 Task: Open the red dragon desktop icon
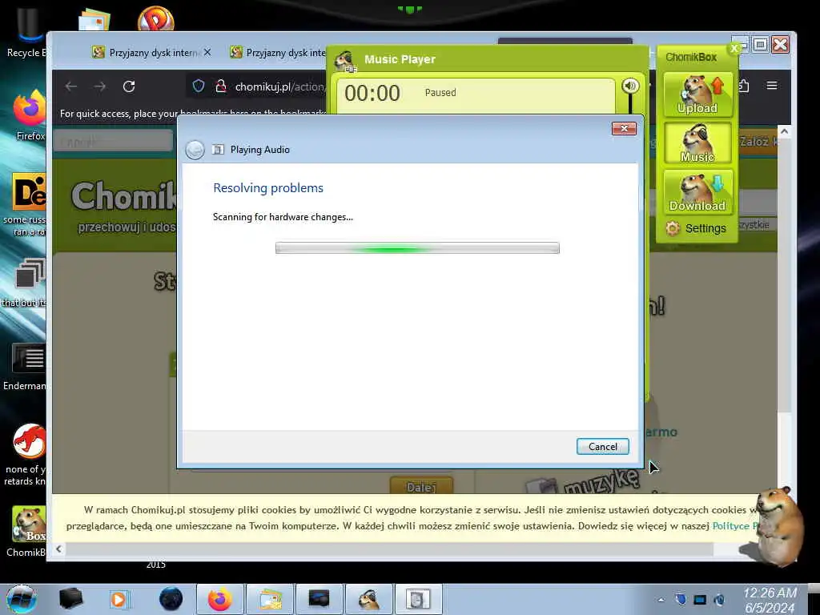[x=27, y=454]
